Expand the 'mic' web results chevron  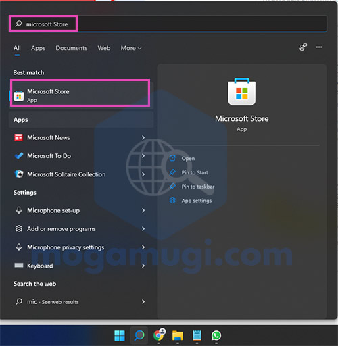pyautogui.click(x=143, y=302)
